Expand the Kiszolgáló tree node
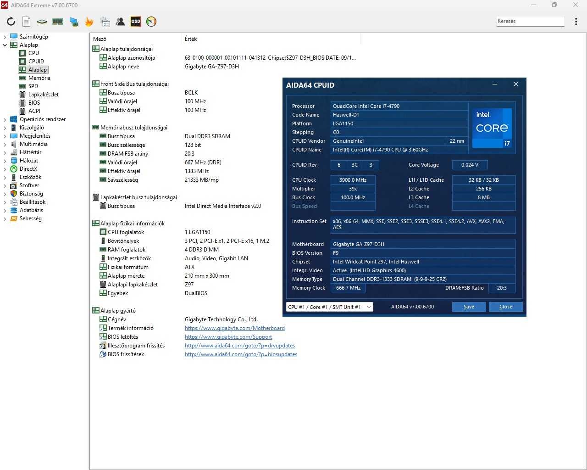Viewport: 587px width, 470px height. click(x=5, y=128)
